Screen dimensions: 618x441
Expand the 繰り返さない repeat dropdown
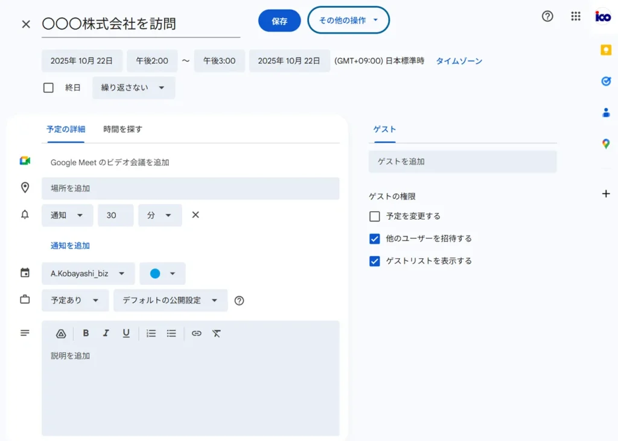pyautogui.click(x=133, y=87)
